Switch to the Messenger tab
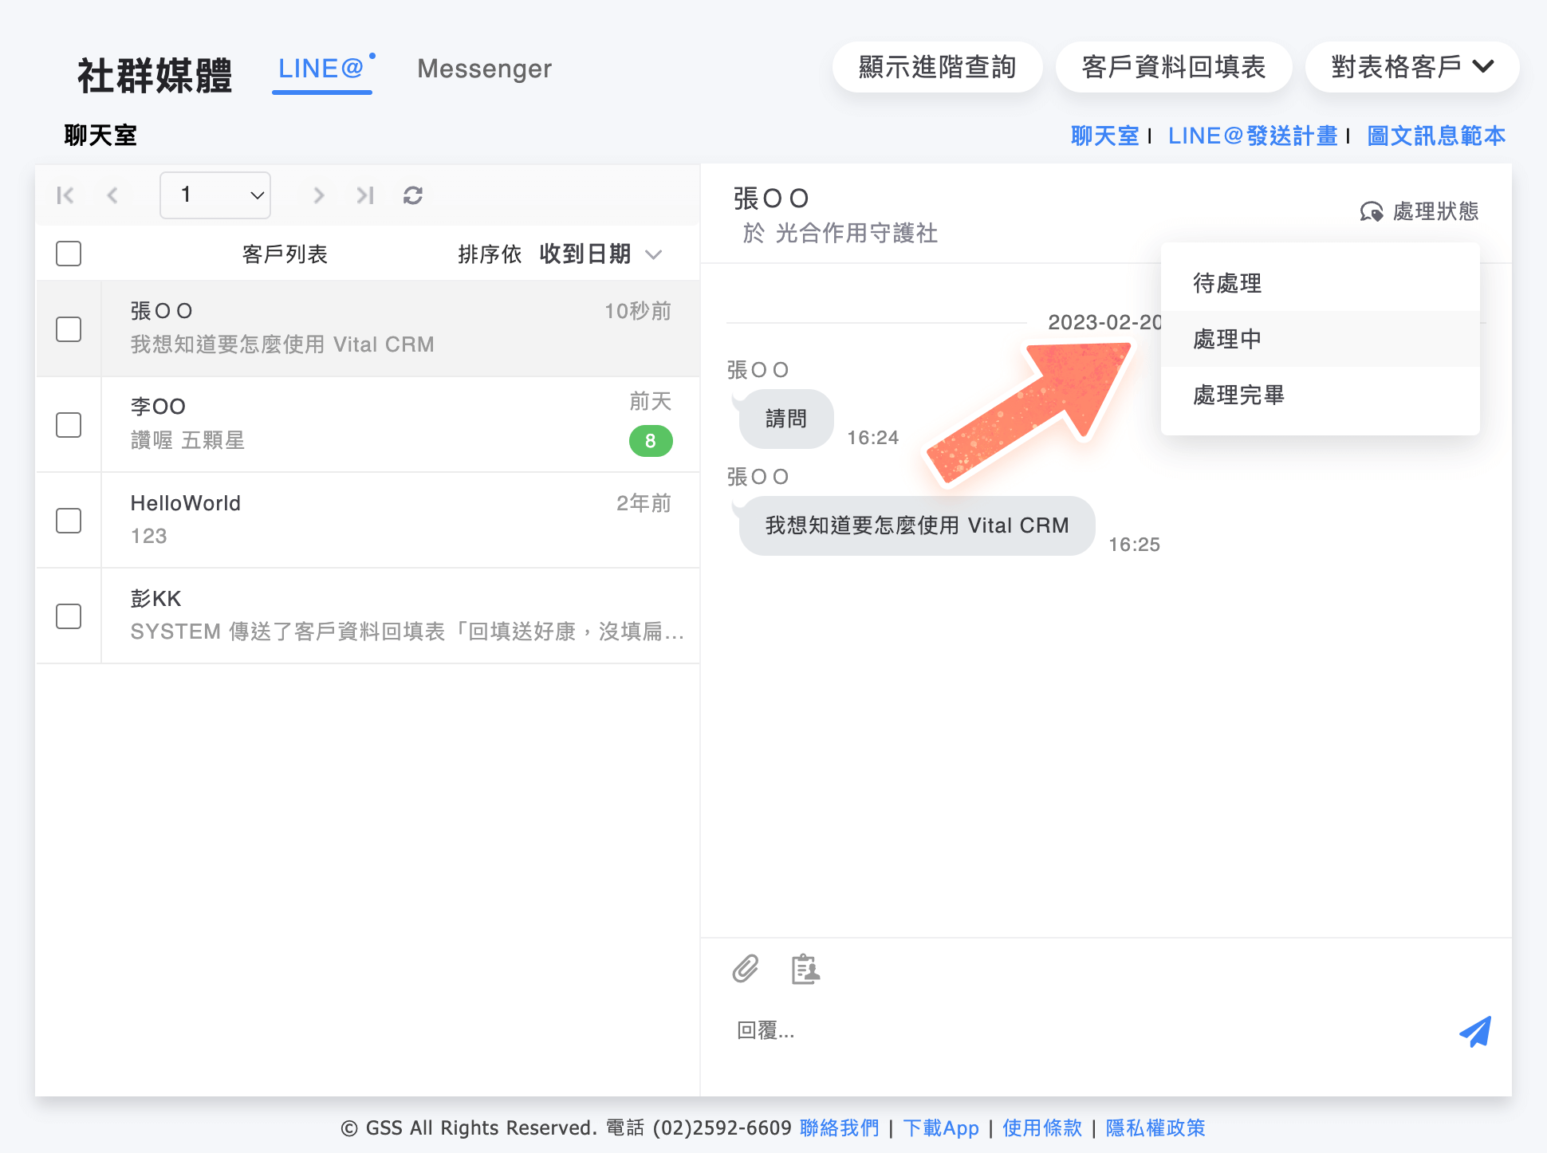The image size is (1547, 1153). tap(484, 69)
